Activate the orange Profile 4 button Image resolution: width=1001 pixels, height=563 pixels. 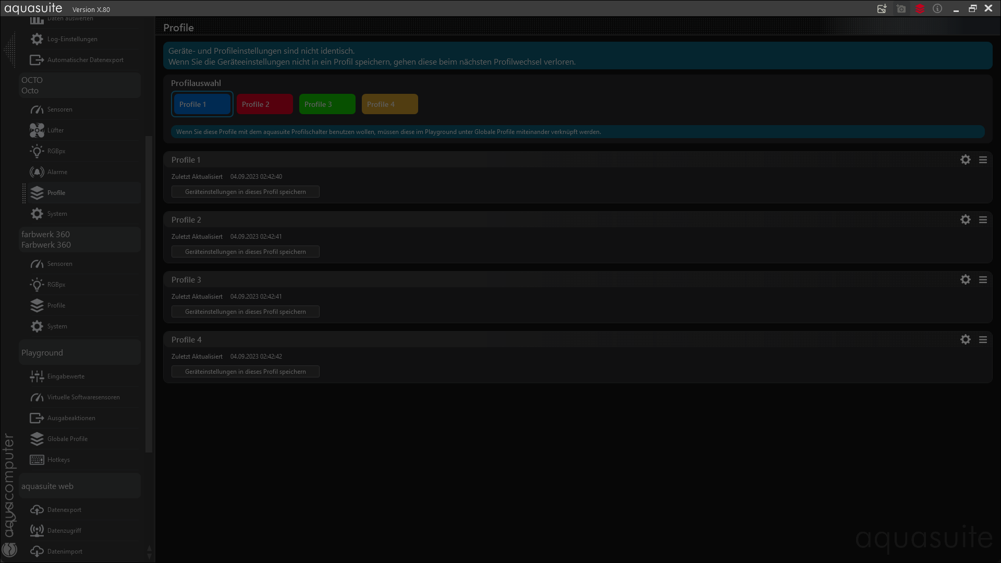[x=389, y=104]
